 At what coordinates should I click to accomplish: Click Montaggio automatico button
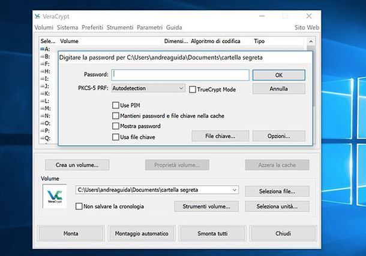click(x=142, y=233)
